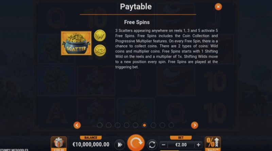Click the orange spin button
This screenshot has height=151, width=272.
(x=136, y=143)
